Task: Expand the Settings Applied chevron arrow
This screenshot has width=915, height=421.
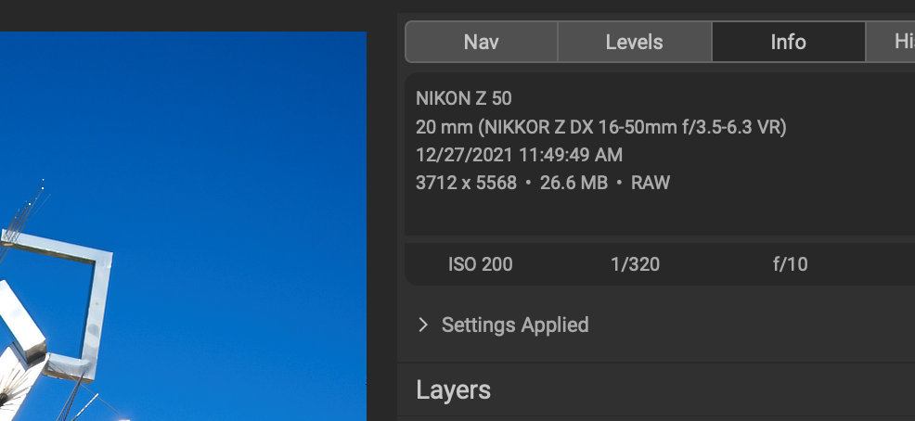Action: click(423, 325)
